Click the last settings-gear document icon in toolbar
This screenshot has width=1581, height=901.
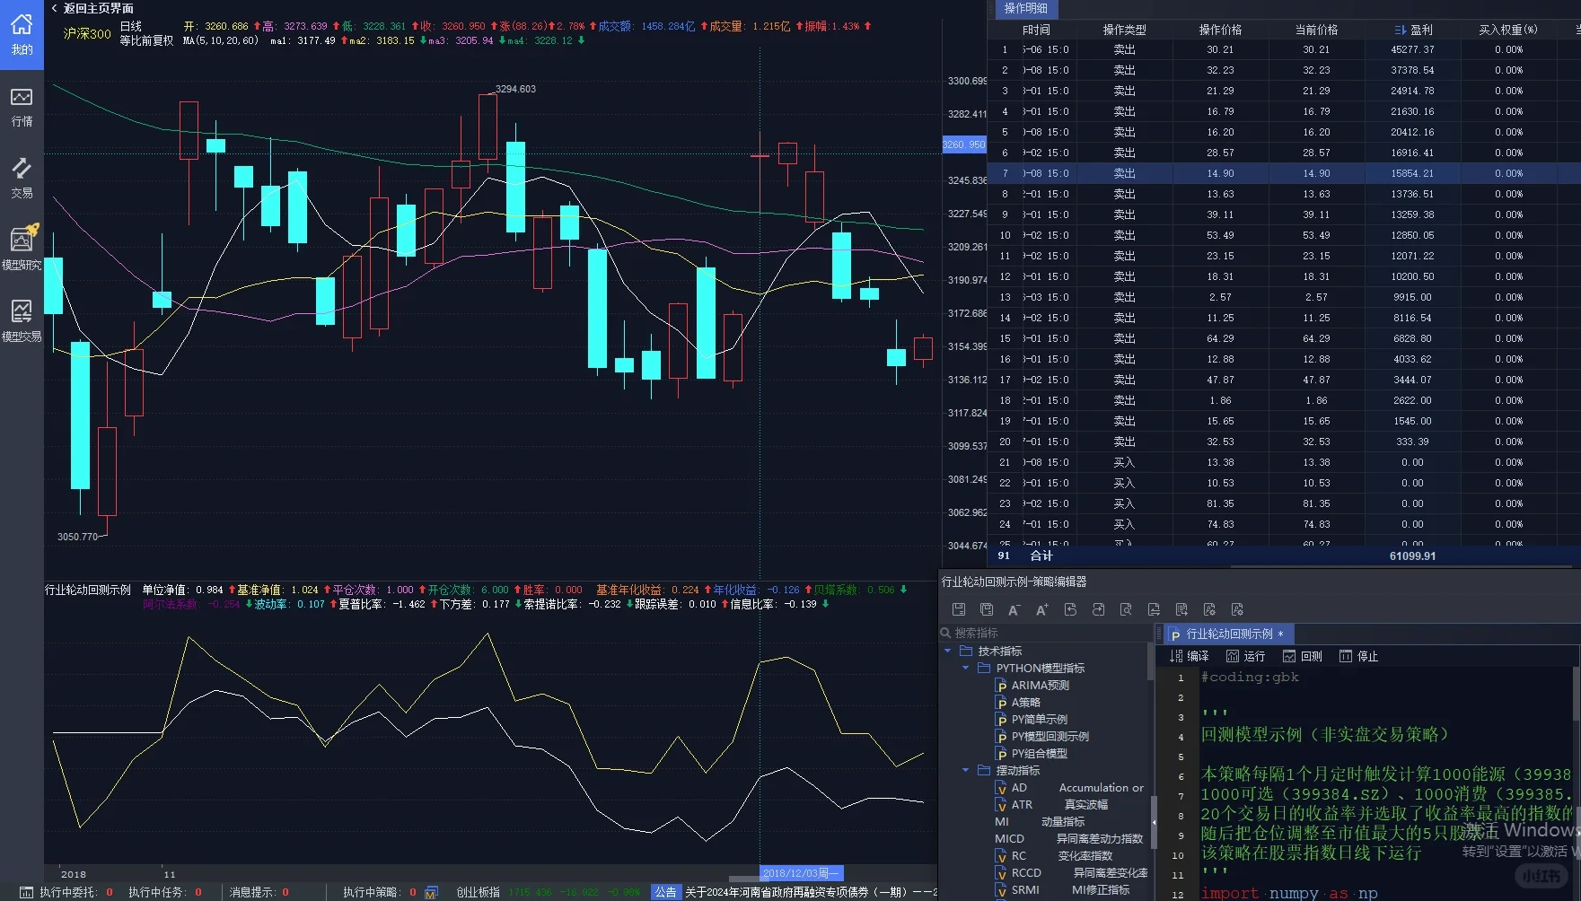point(1237,609)
